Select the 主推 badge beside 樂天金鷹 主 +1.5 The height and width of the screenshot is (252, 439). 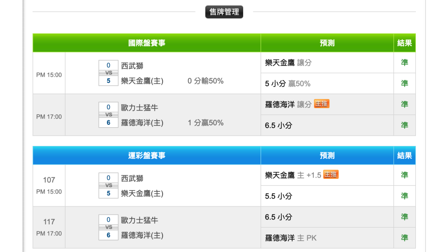pyautogui.click(x=330, y=174)
